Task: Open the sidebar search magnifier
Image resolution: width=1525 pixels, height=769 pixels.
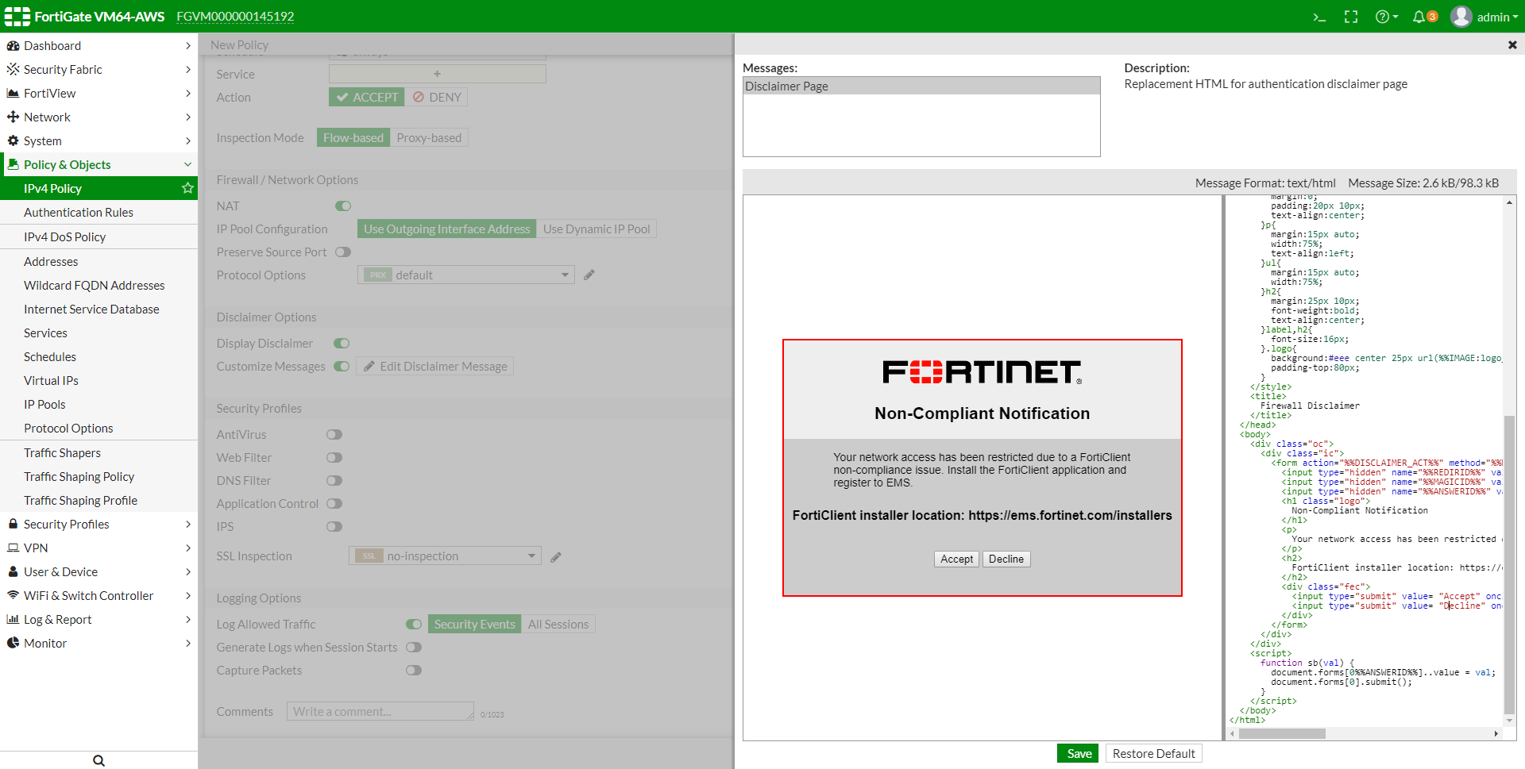Action: (x=98, y=760)
